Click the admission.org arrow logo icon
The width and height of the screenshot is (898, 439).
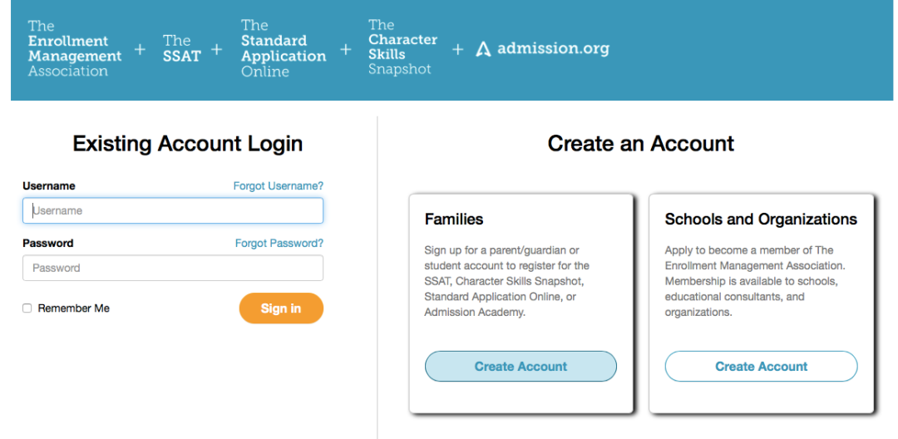pos(483,50)
